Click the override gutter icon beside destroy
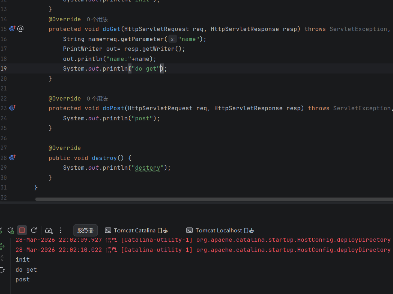The height and width of the screenshot is (294, 393). pos(12,157)
